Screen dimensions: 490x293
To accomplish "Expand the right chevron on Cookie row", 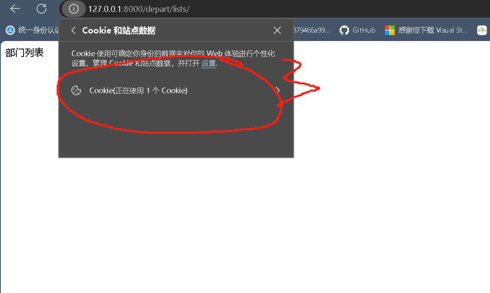I will coord(278,90).
